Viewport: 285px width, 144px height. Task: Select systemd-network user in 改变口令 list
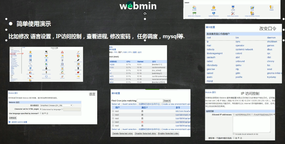244,49
